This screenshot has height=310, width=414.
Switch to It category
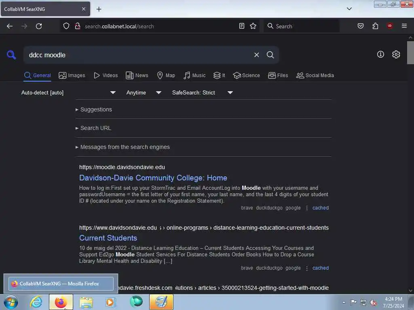pyautogui.click(x=219, y=75)
